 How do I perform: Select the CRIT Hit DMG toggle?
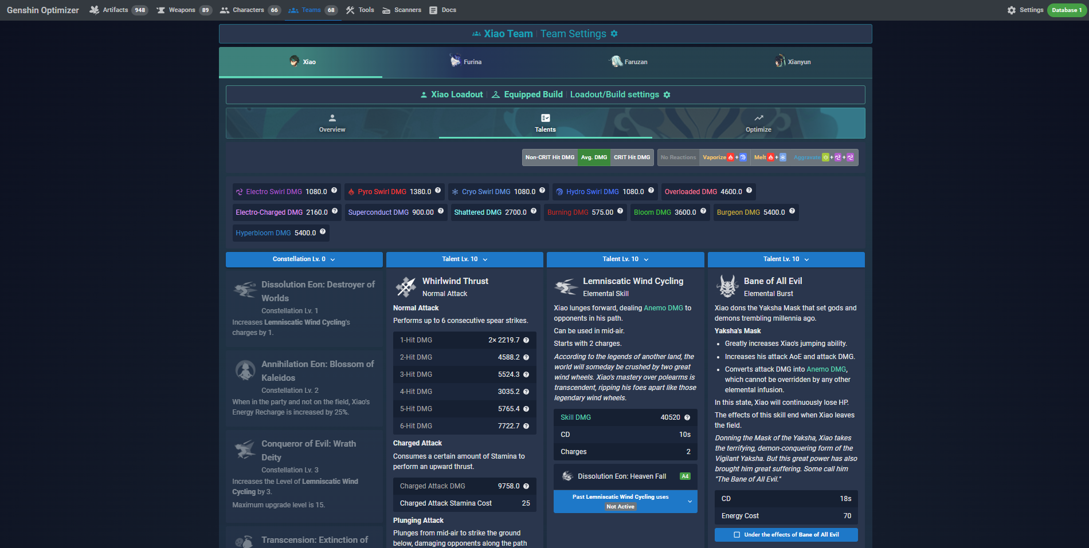tap(632, 157)
